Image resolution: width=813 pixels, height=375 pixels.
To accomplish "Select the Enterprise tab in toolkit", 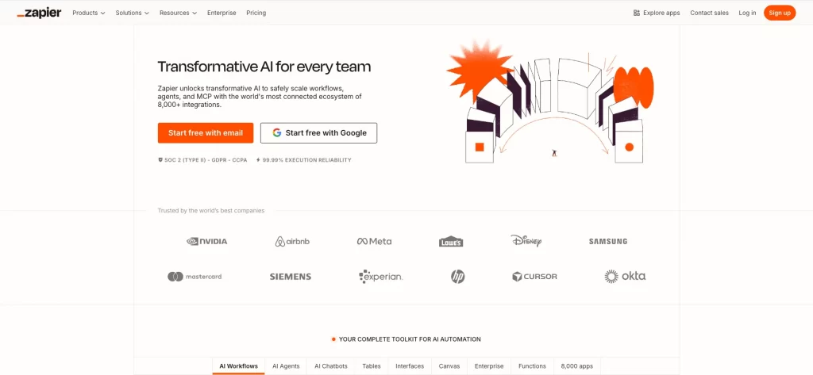I will tap(489, 366).
